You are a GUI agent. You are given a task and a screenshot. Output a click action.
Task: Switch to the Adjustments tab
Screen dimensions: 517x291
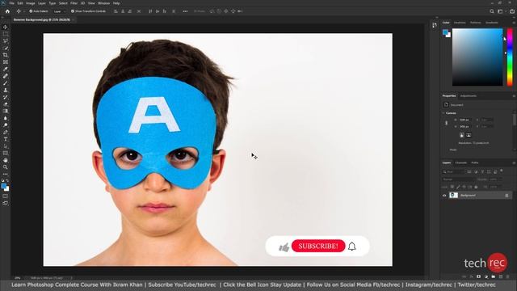click(469, 96)
